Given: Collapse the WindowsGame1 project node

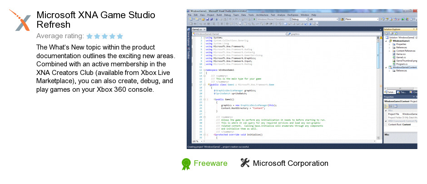Looking at the screenshot, I should (x=387, y=41).
